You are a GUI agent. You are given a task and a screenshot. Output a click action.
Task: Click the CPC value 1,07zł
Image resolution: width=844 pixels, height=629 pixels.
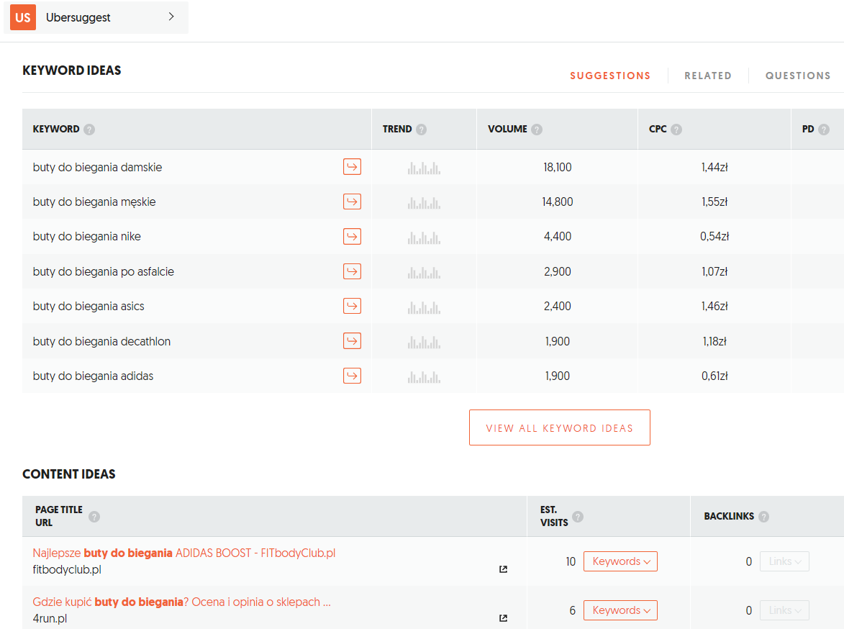click(x=714, y=271)
